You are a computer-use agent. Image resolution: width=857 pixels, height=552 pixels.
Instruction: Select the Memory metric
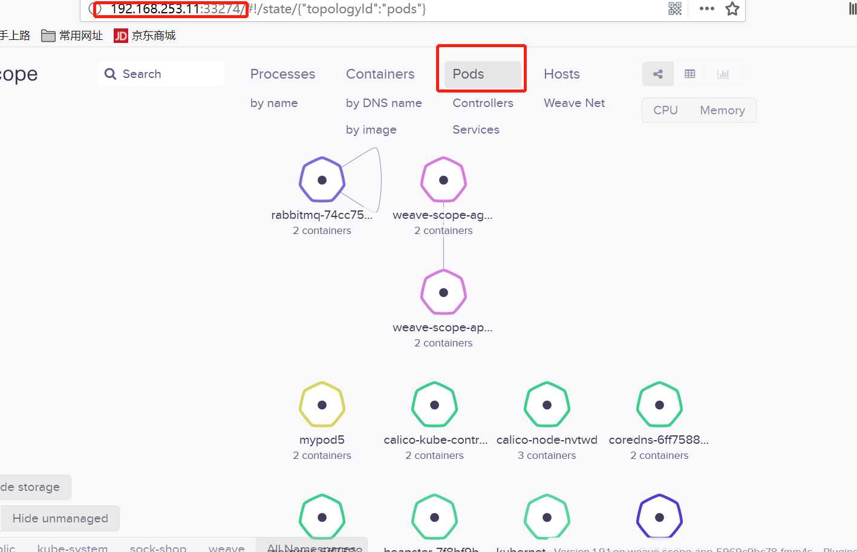722,110
